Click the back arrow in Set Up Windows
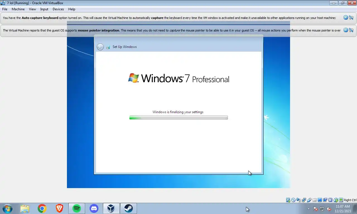The image size is (357, 214). tap(100, 47)
